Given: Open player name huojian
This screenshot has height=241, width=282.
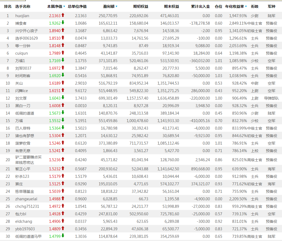Looking at the screenshot, I should coord(22,16).
